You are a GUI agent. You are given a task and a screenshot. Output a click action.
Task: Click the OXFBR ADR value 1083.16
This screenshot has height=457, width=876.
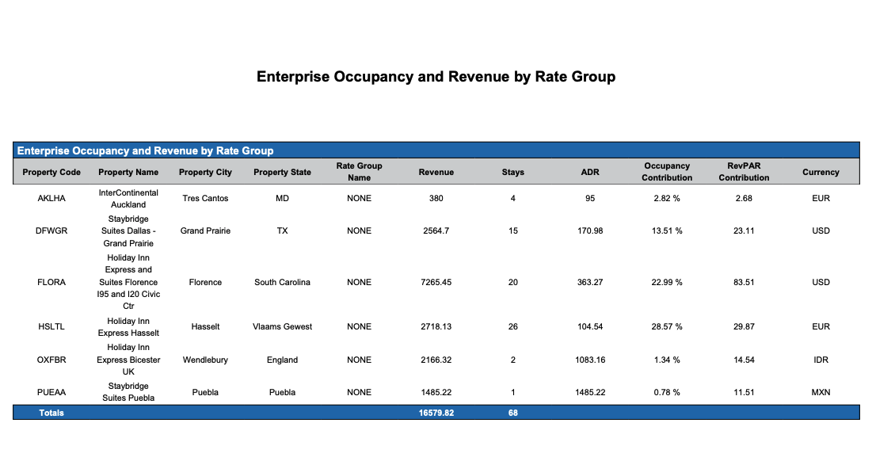click(x=589, y=360)
